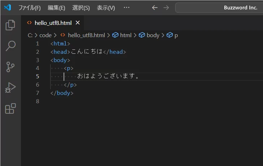The image size is (263, 166).
Task: Open the Explorer view in activity bar
Action: pyautogui.click(x=10, y=25)
